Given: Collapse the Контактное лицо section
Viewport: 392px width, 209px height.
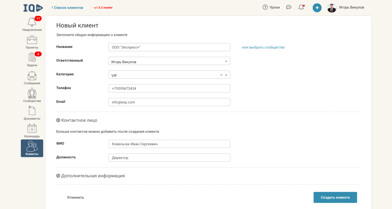Looking at the screenshot, I should (x=58, y=120).
